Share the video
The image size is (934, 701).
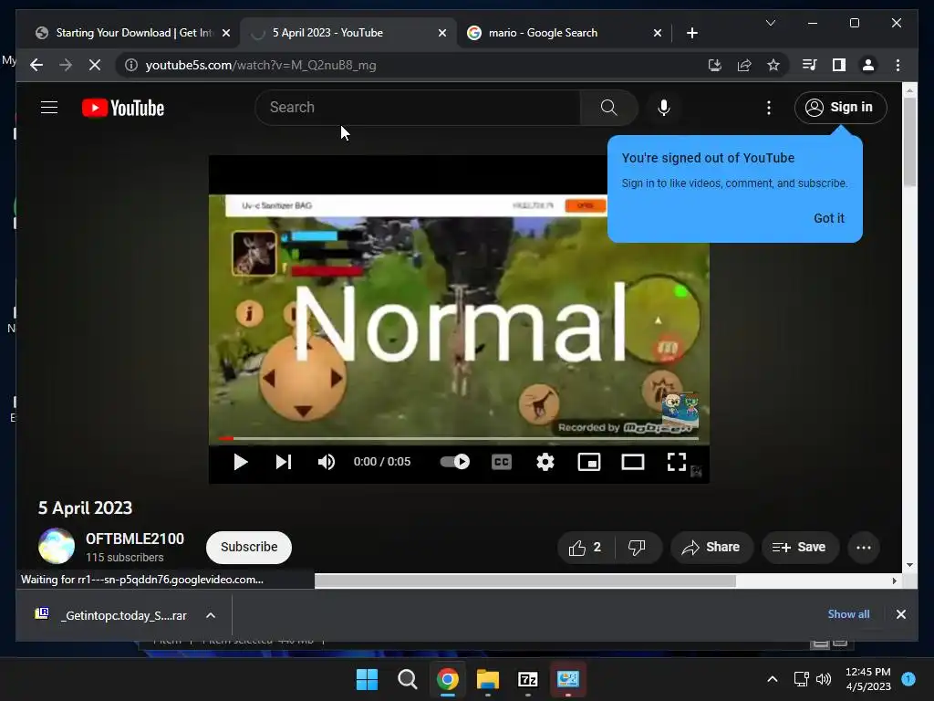[x=711, y=548]
